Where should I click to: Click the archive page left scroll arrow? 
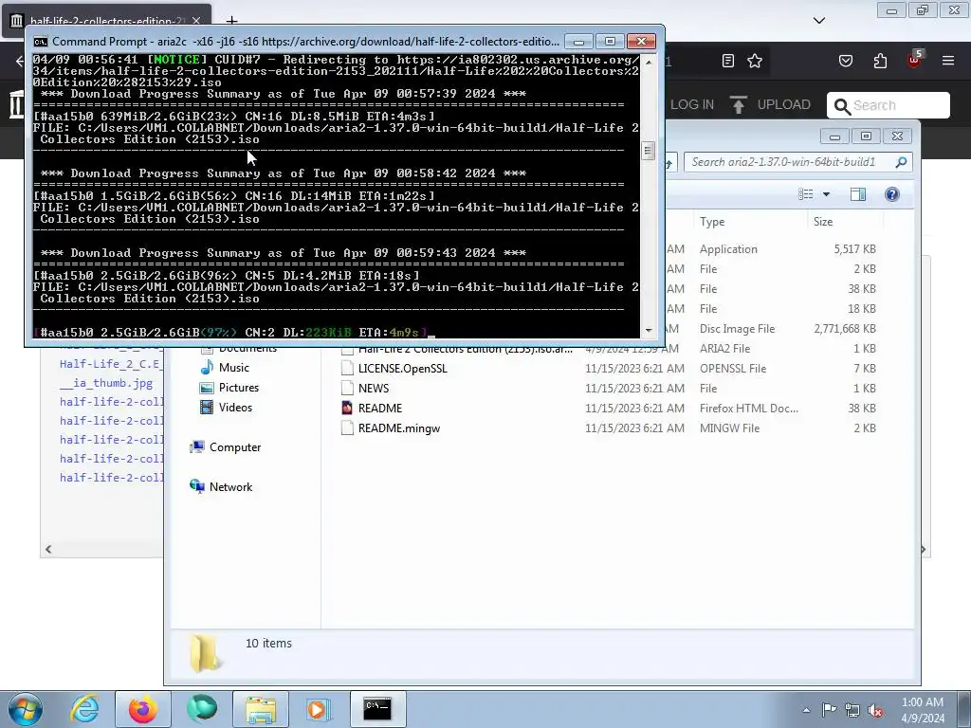click(48, 549)
